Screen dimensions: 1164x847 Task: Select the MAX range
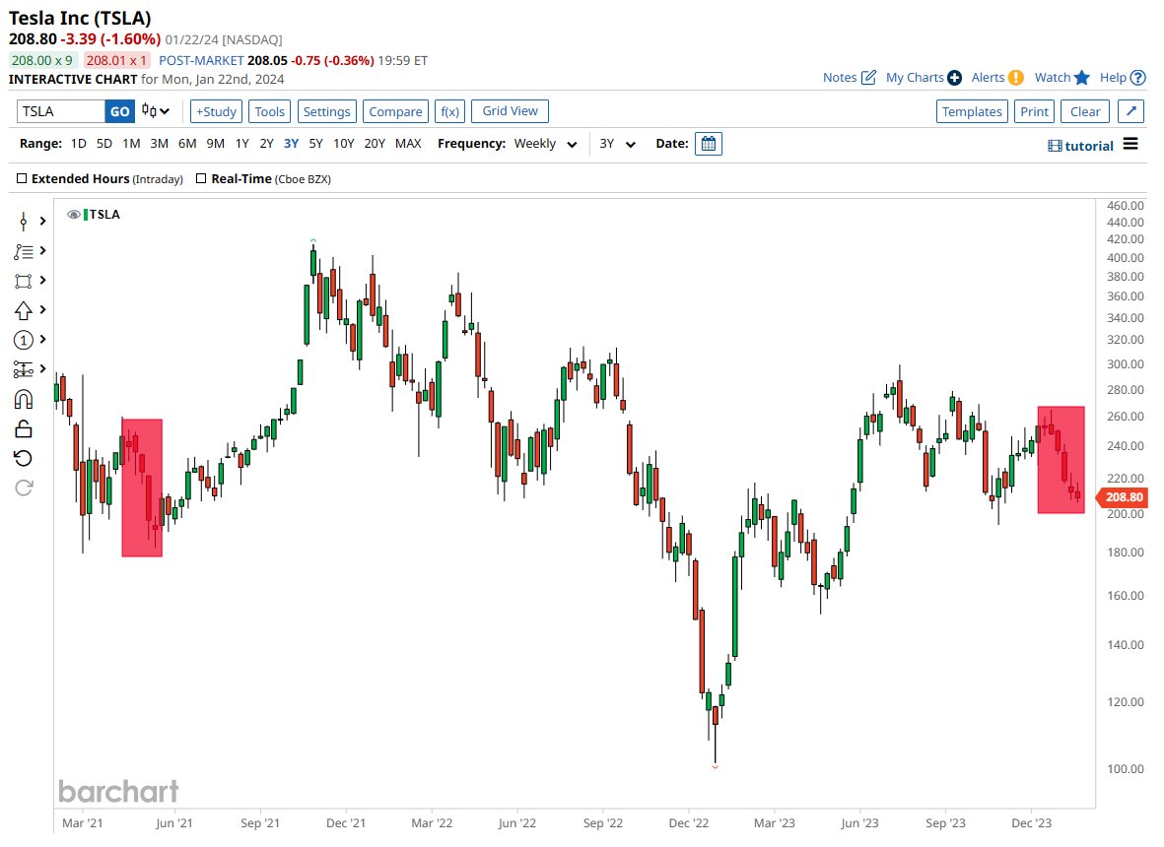[408, 144]
